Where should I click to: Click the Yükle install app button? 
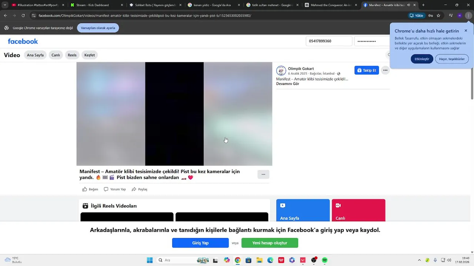pos(416,16)
